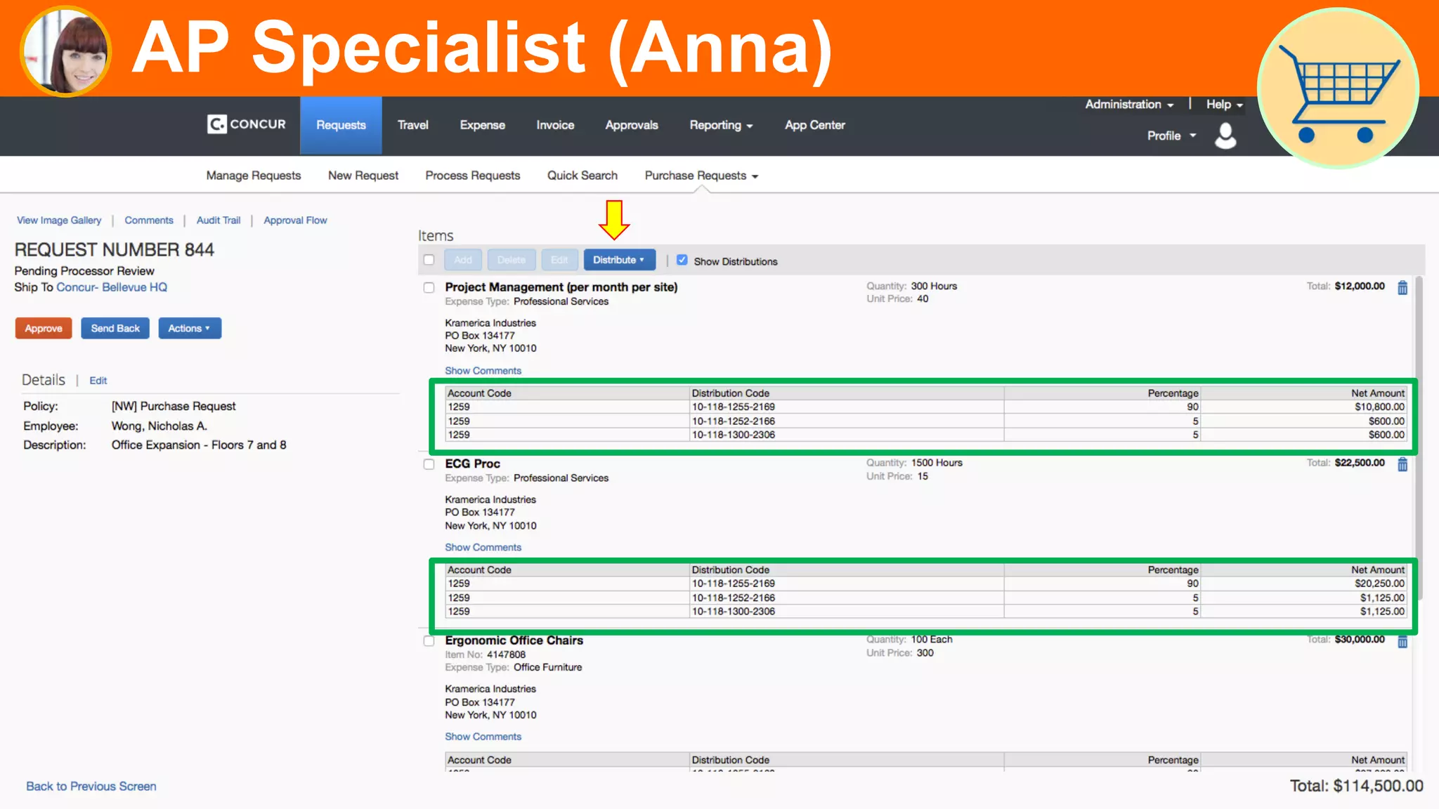
Task: Click Anna's profile photo in the banner
Action: tap(65, 51)
